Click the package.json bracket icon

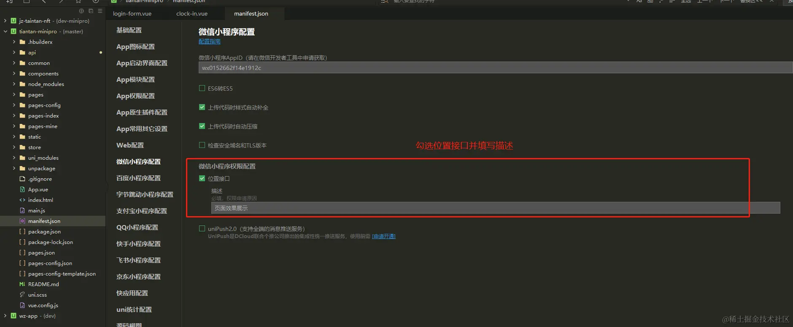coord(22,231)
